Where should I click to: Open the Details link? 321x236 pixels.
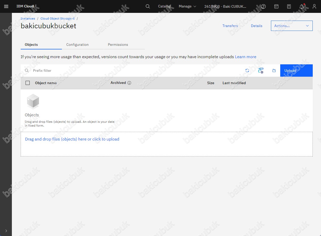point(256,26)
